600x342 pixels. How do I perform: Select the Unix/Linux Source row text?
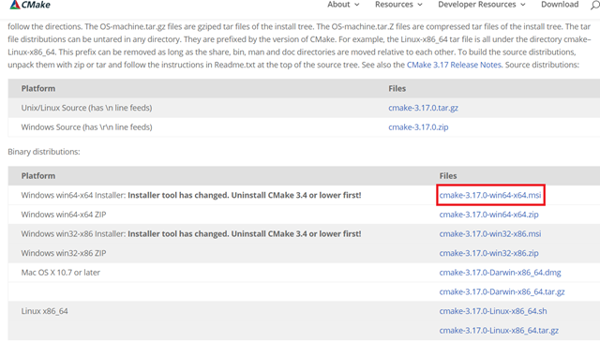(x=86, y=108)
